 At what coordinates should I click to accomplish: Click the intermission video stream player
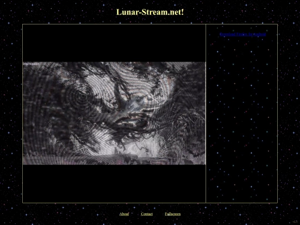pyautogui.click(x=114, y=113)
